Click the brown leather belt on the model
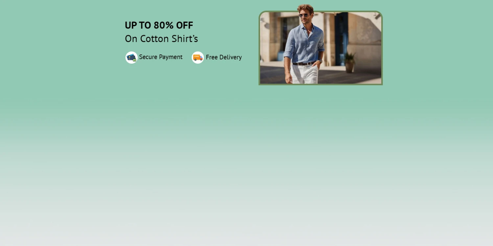This screenshot has width=493, height=246. (x=304, y=64)
